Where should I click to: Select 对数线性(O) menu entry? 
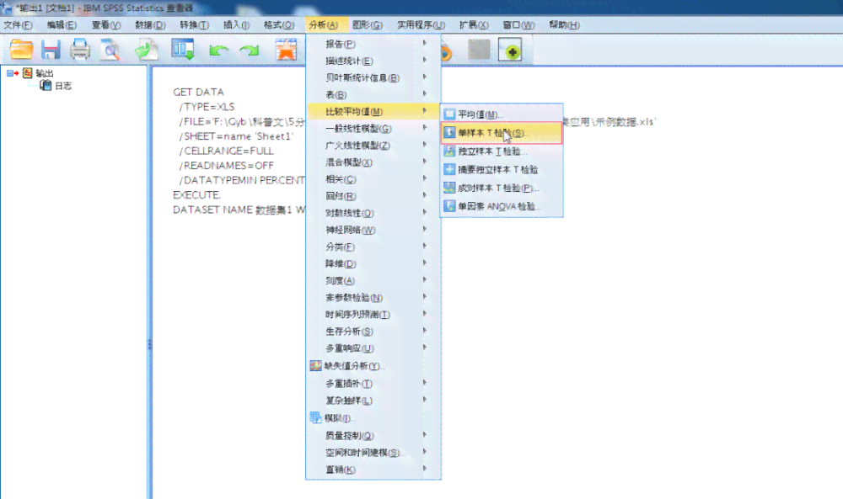[373, 213]
